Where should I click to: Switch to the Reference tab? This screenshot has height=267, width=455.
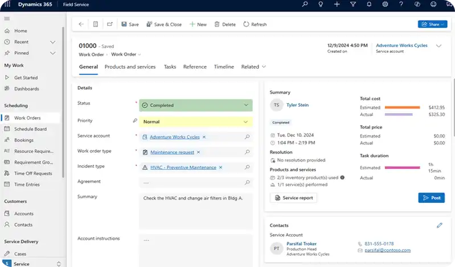pos(195,66)
